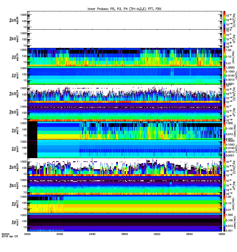Click the '10' tick of the fbk scm1 panel

click(25, 227)
